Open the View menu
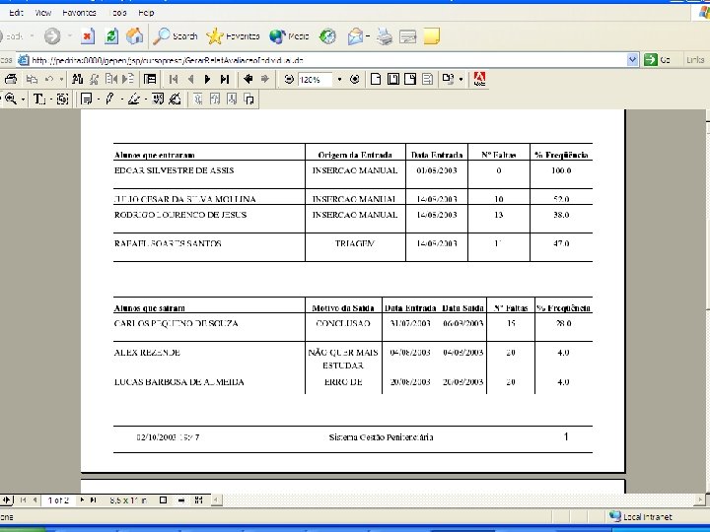This screenshot has width=710, height=532. [43, 13]
